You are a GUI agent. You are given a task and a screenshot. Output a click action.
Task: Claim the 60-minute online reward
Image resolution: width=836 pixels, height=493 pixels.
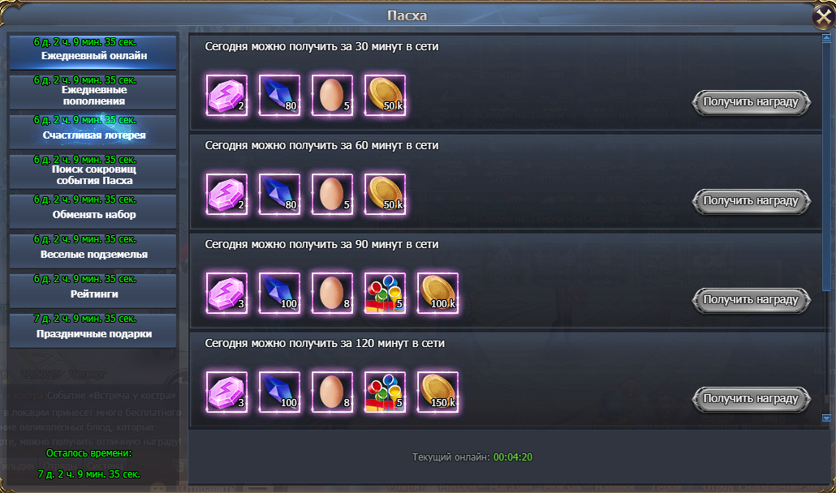tap(752, 201)
